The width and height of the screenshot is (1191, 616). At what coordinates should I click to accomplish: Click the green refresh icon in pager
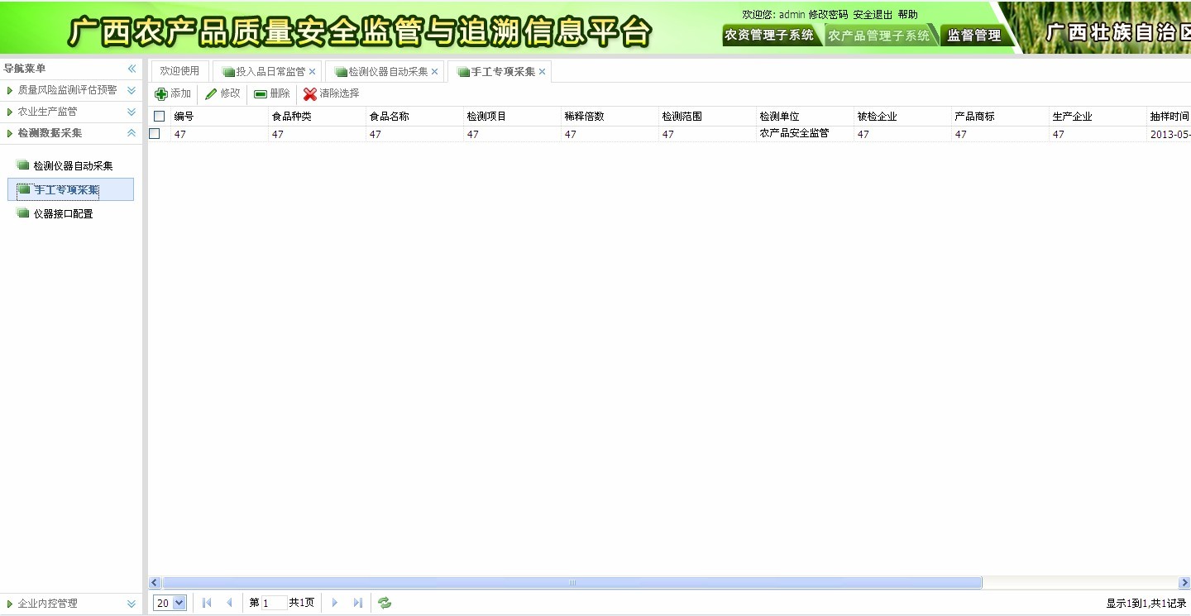[x=385, y=603]
